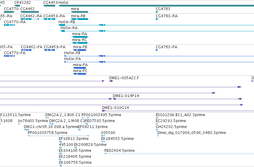The width and height of the screenshot is (254, 167).
Task: Select the RP001036758.5prime feature label
Action: click(48, 133)
